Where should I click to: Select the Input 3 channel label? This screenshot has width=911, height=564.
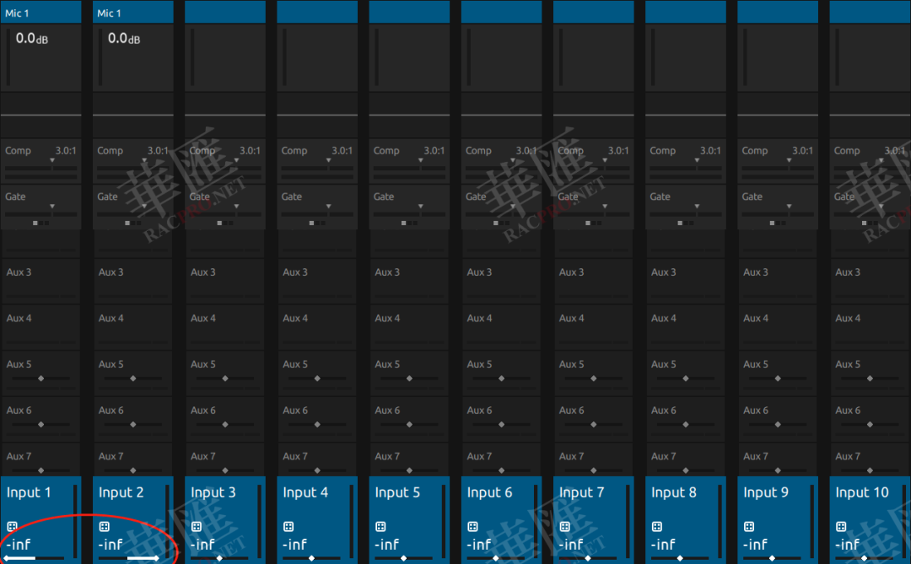click(x=213, y=492)
